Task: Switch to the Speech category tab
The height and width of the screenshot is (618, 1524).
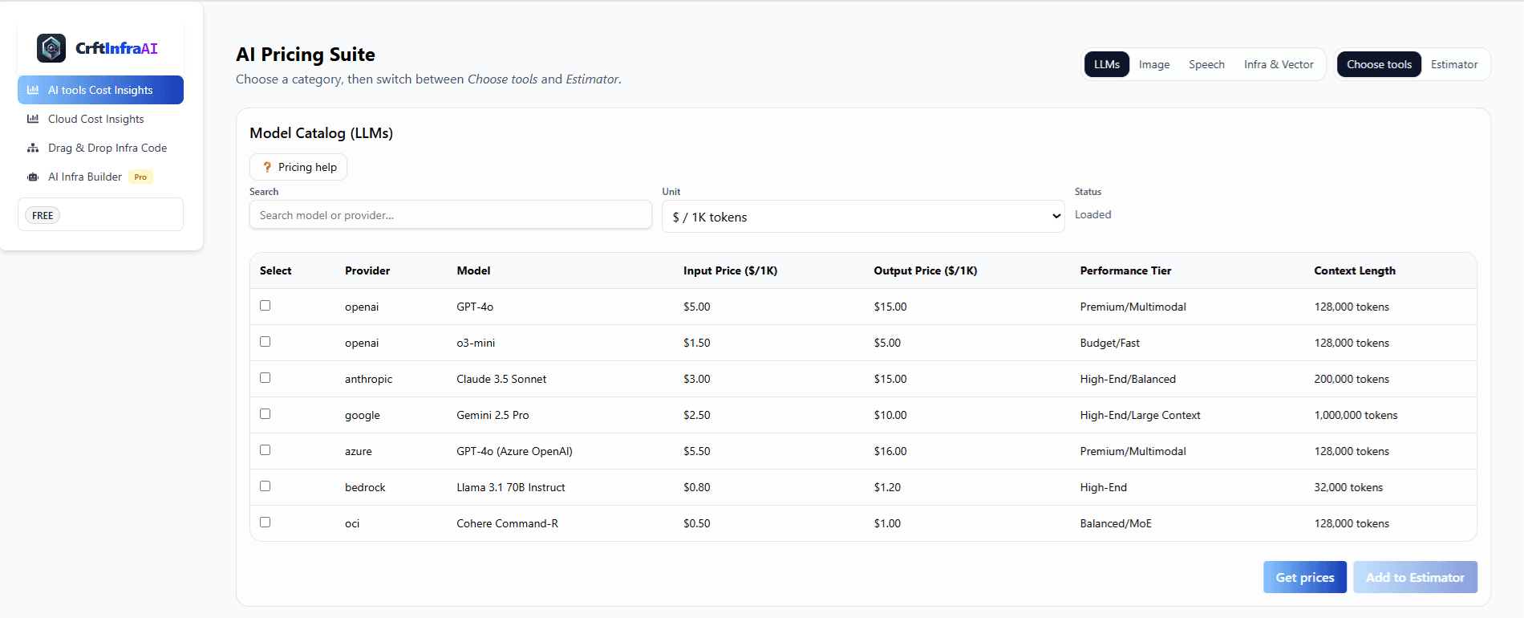Action: coord(1206,64)
